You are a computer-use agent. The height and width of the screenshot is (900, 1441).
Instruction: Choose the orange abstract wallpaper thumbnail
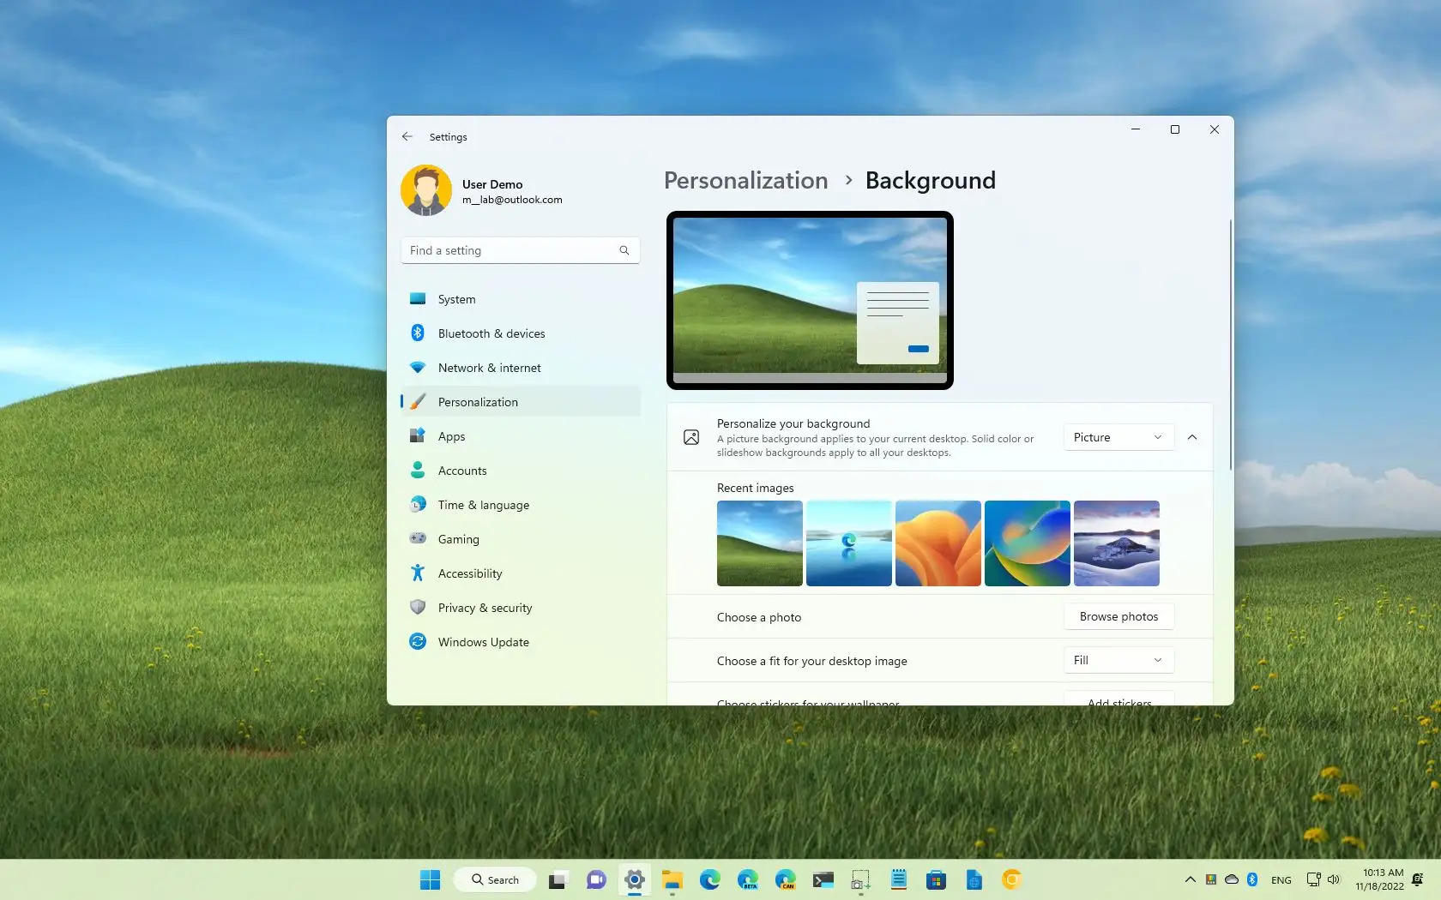(938, 543)
